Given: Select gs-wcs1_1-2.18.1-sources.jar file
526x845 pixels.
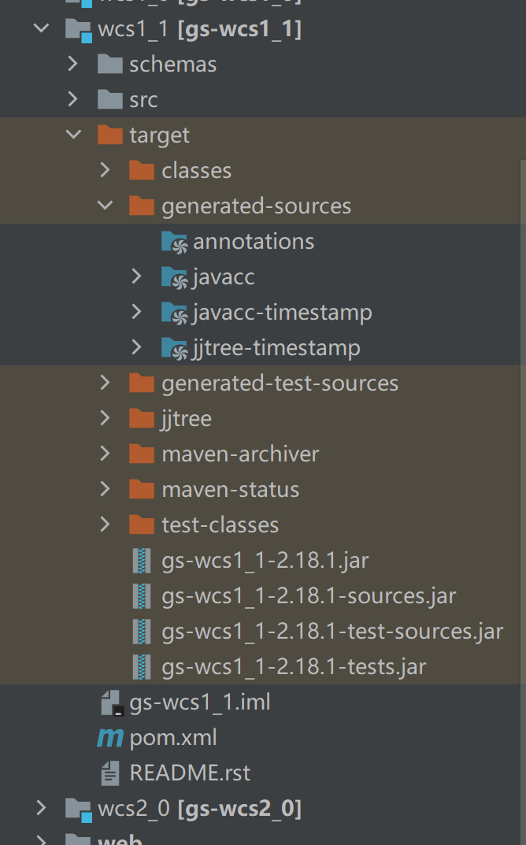Looking at the screenshot, I should click(308, 596).
